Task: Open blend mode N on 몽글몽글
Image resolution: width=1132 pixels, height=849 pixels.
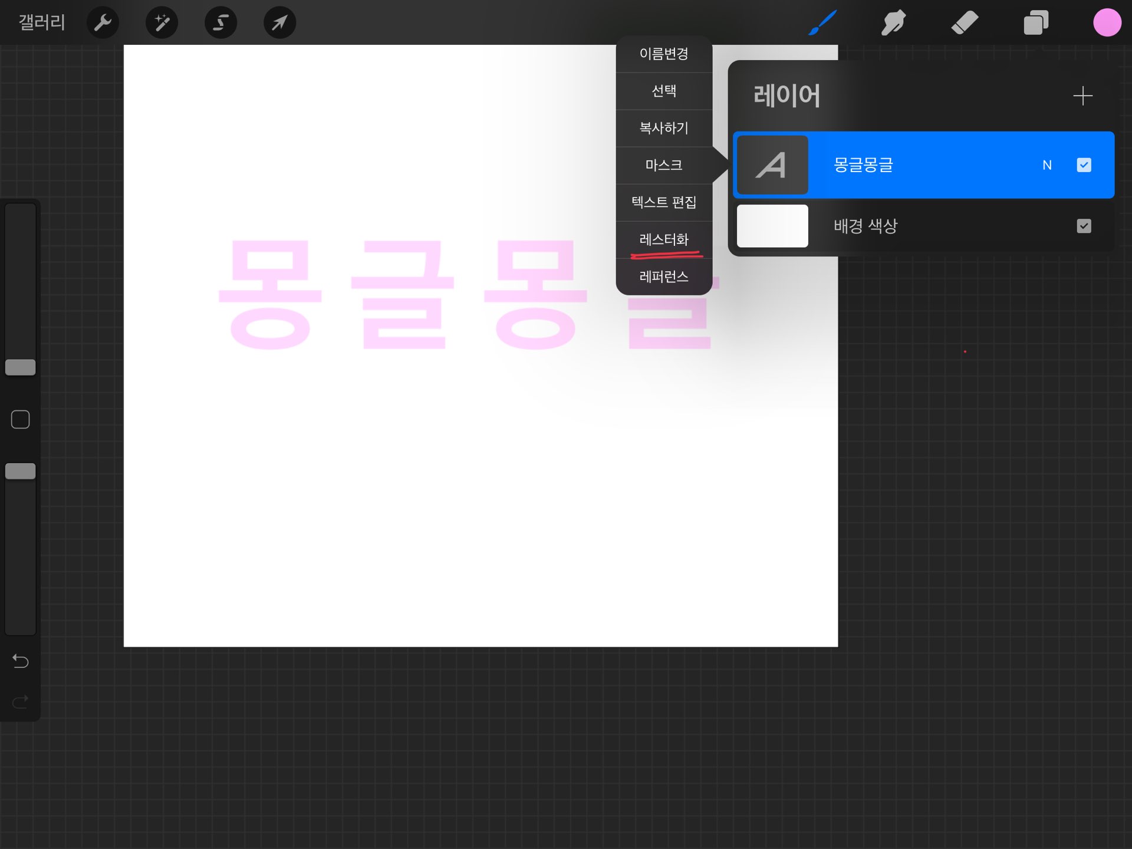Action: point(1047,165)
